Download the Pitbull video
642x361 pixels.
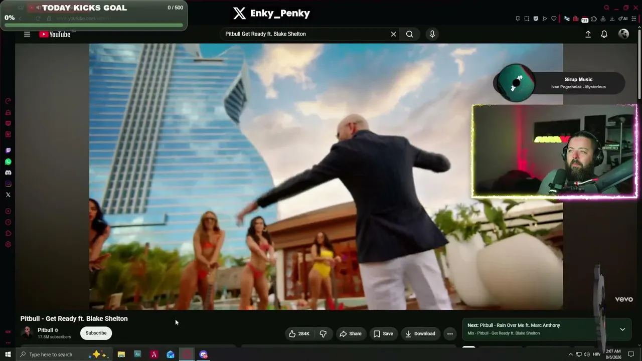click(x=420, y=333)
